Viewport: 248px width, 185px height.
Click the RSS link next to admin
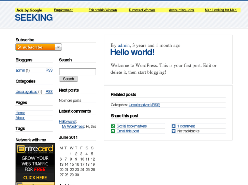pos(49,70)
